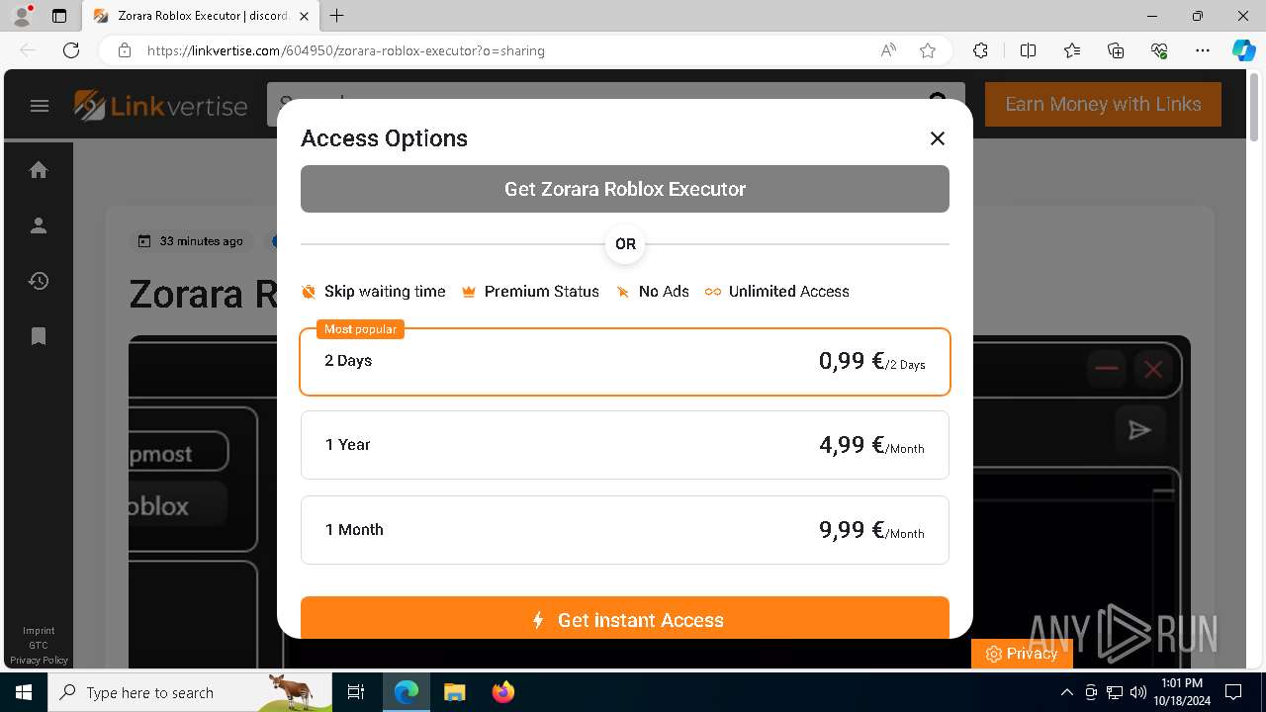Select the 1 Year plan option
Viewport: 1266px width, 712px height.
point(625,445)
